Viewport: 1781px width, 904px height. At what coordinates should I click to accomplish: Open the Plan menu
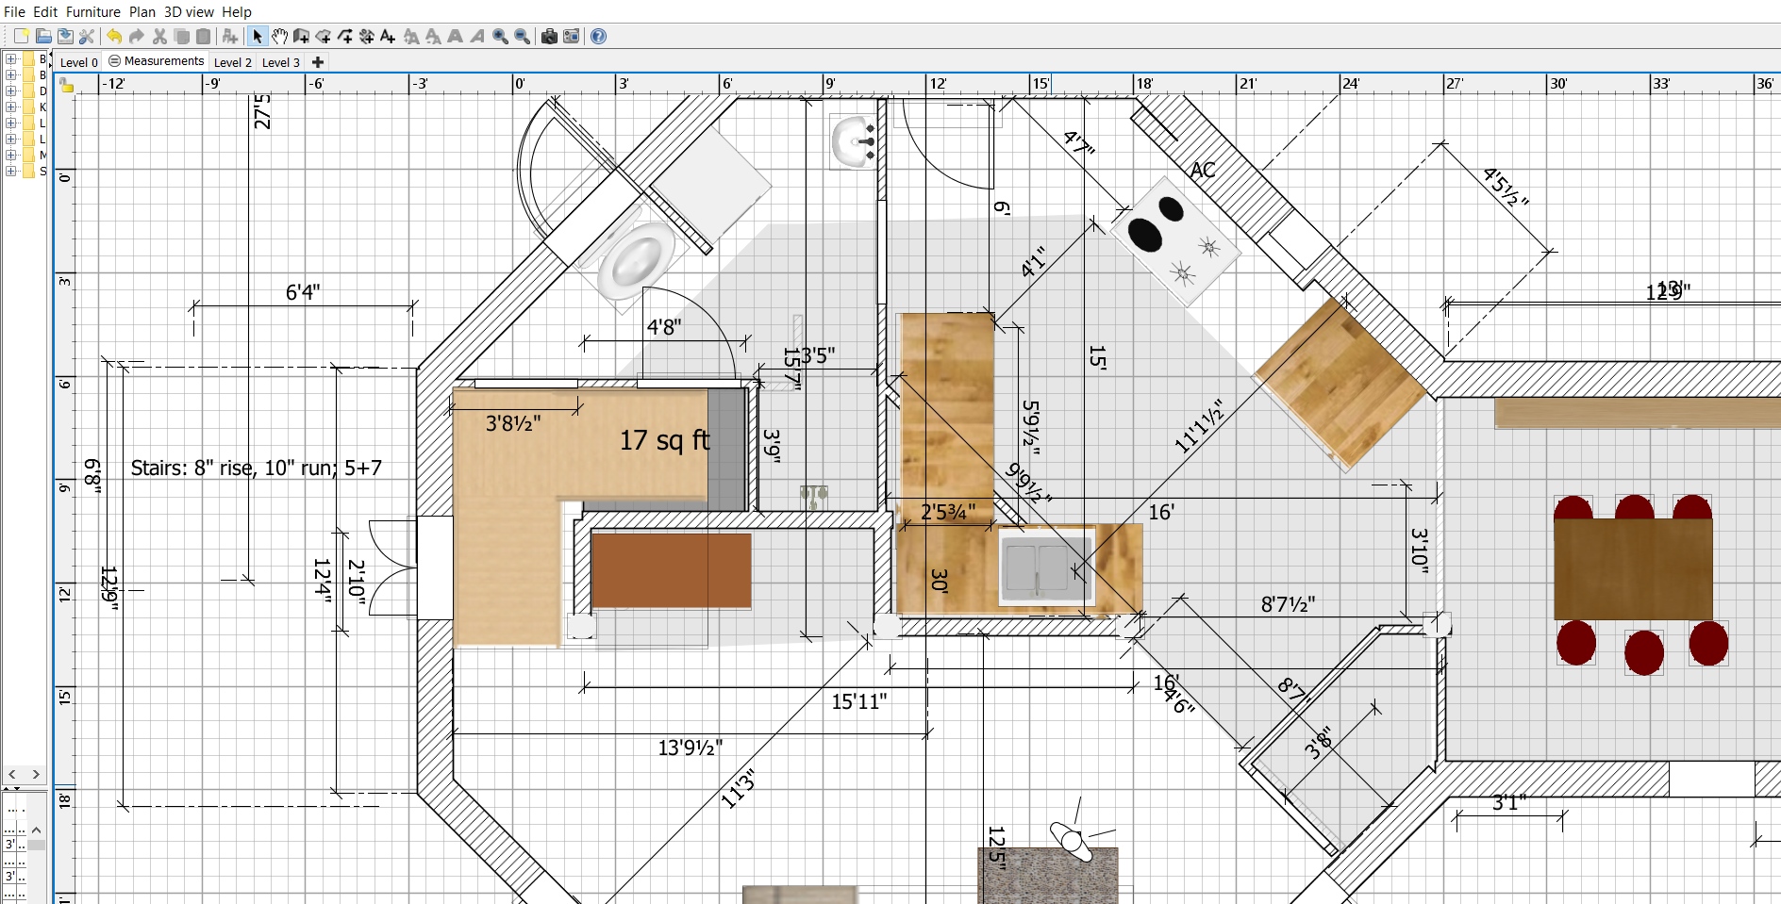point(142,11)
